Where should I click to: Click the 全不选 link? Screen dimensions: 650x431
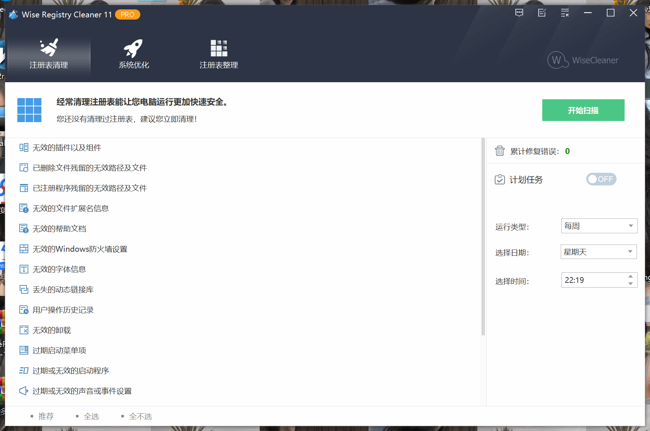click(140, 417)
